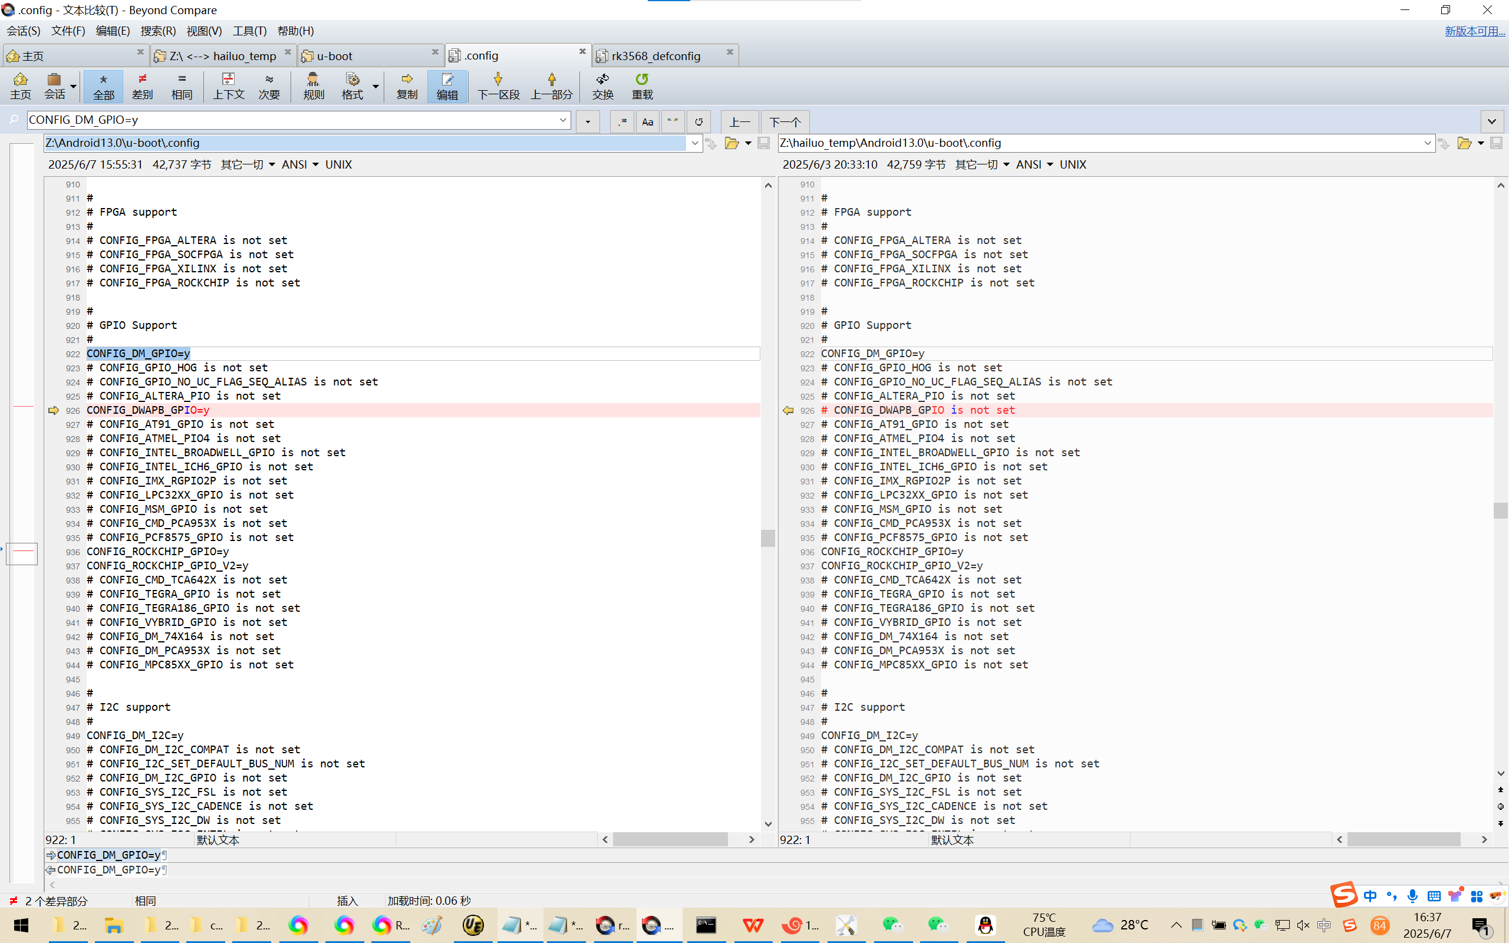Toggle the 编辑 (Edit) mode button

446,85
